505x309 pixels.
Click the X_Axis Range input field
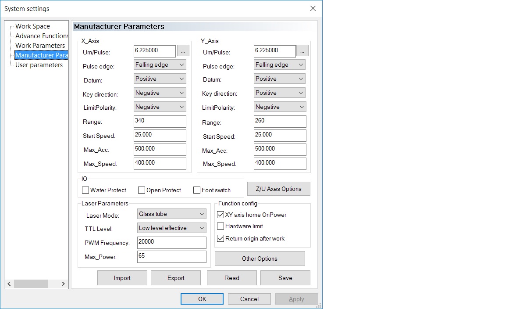click(160, 121)
